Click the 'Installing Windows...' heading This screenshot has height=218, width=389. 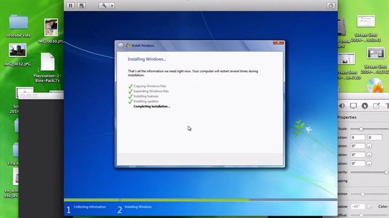pyautogui.click(x=146, y=59)
